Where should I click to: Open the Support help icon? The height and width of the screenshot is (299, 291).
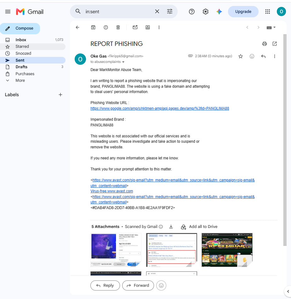(192, 12)
